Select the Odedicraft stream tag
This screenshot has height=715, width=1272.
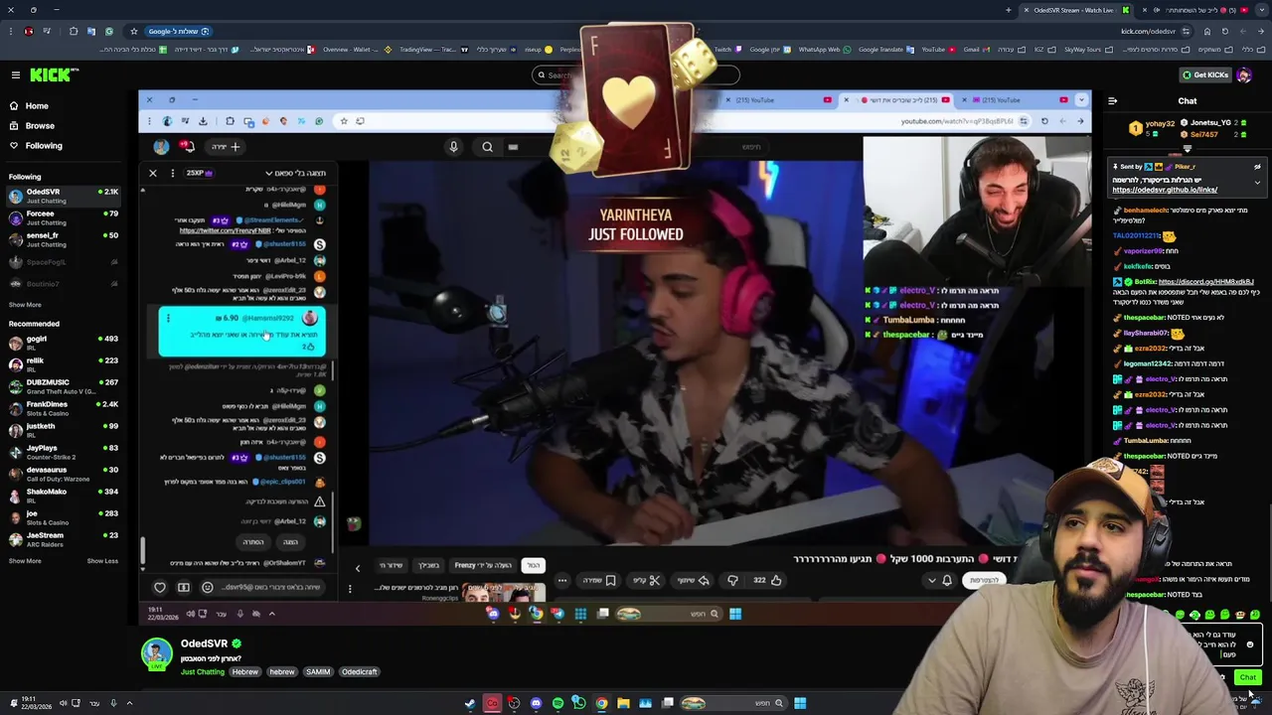(x=359, y=672)
